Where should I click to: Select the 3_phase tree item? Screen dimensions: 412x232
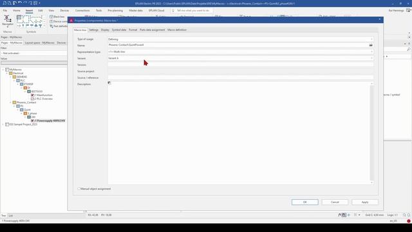pyautogui.click(x=32, y=113)
